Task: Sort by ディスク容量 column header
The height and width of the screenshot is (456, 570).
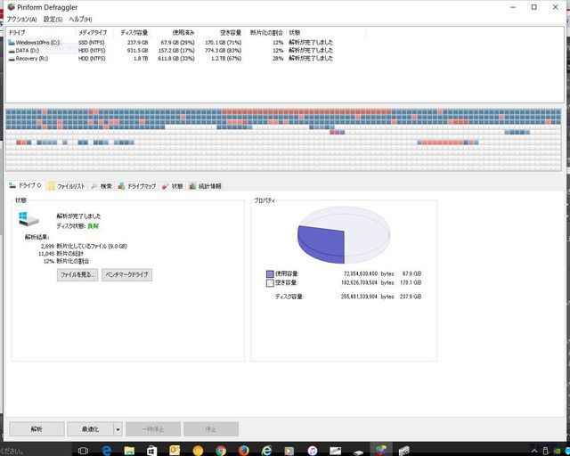Action: tap(132, 33)
